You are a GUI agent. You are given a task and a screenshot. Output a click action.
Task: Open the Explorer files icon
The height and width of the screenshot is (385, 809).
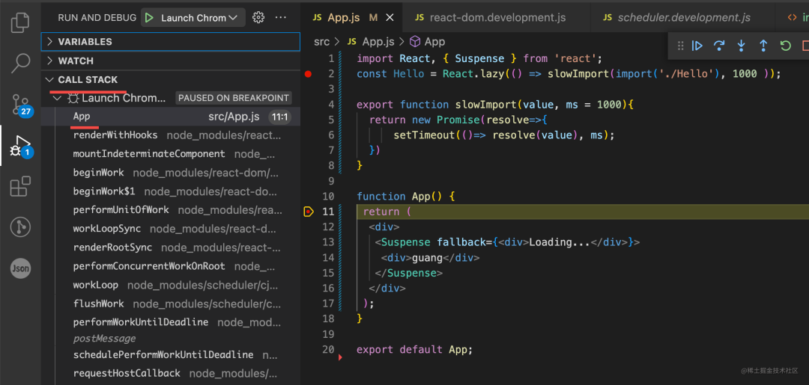[x=20, y=22]
